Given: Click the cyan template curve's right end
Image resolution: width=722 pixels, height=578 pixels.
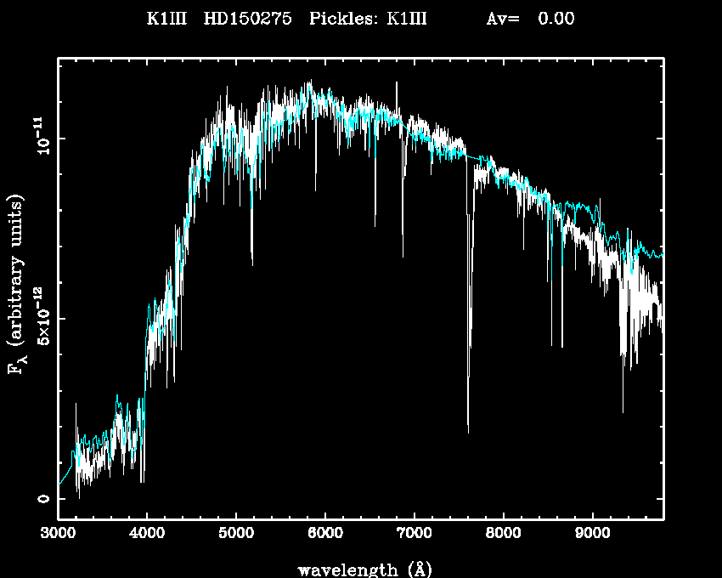Looking at the screenshot, I should 662,254.
